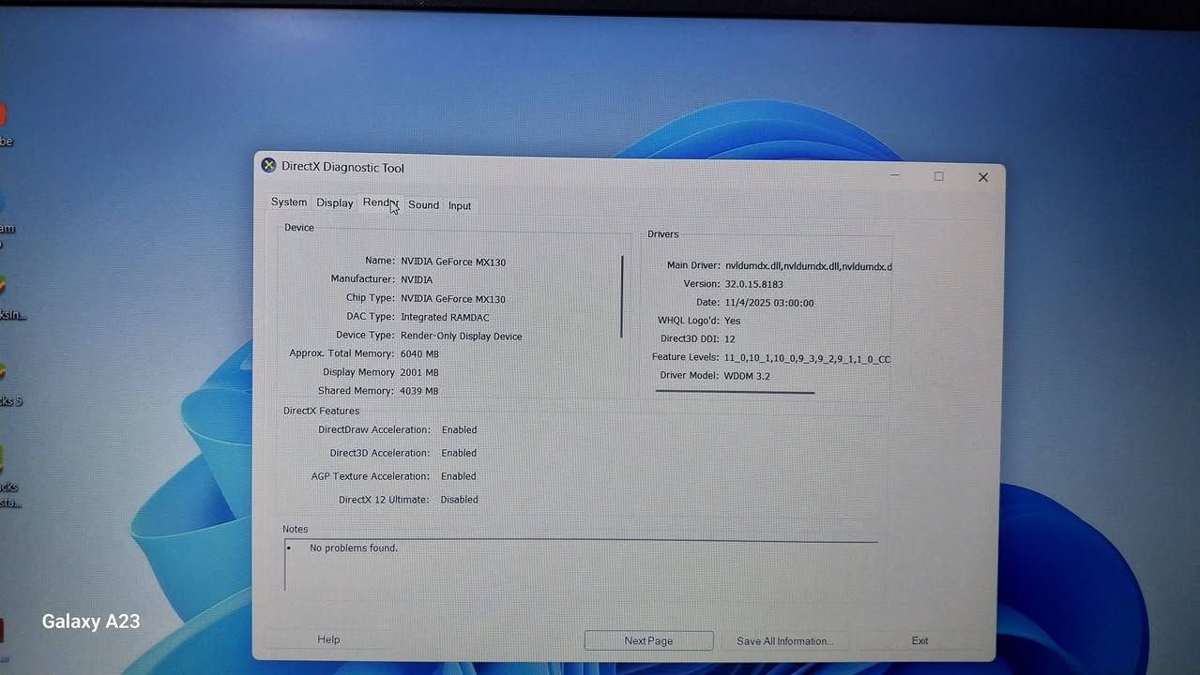The height and width of the screenshot is (675, 1200).
Task: Click Approx. Total Memory value 6040 MB
Action: (x=419, y=354)
